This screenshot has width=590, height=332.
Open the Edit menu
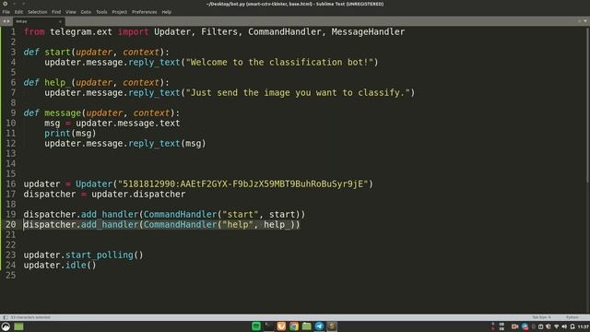pyautogui.click(x=18, y=12)
